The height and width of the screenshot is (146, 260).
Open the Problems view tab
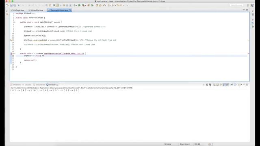click(15, 85)
